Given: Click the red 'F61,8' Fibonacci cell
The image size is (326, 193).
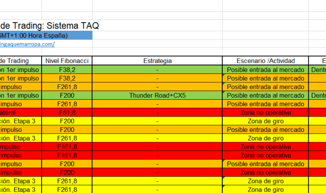Looking at the screenshot, I should tap(67, 112).
